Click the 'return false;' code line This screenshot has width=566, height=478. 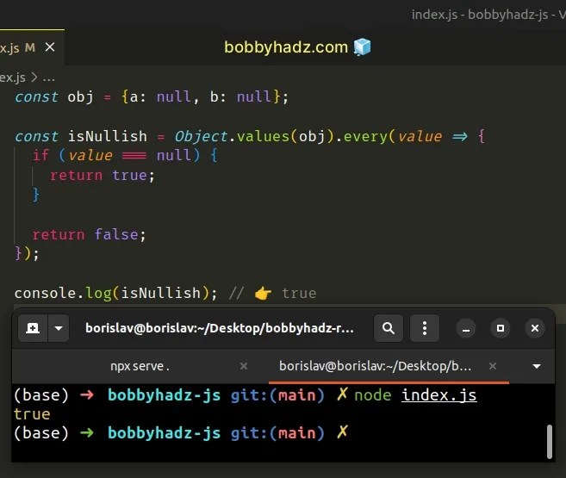pos(89,234)
